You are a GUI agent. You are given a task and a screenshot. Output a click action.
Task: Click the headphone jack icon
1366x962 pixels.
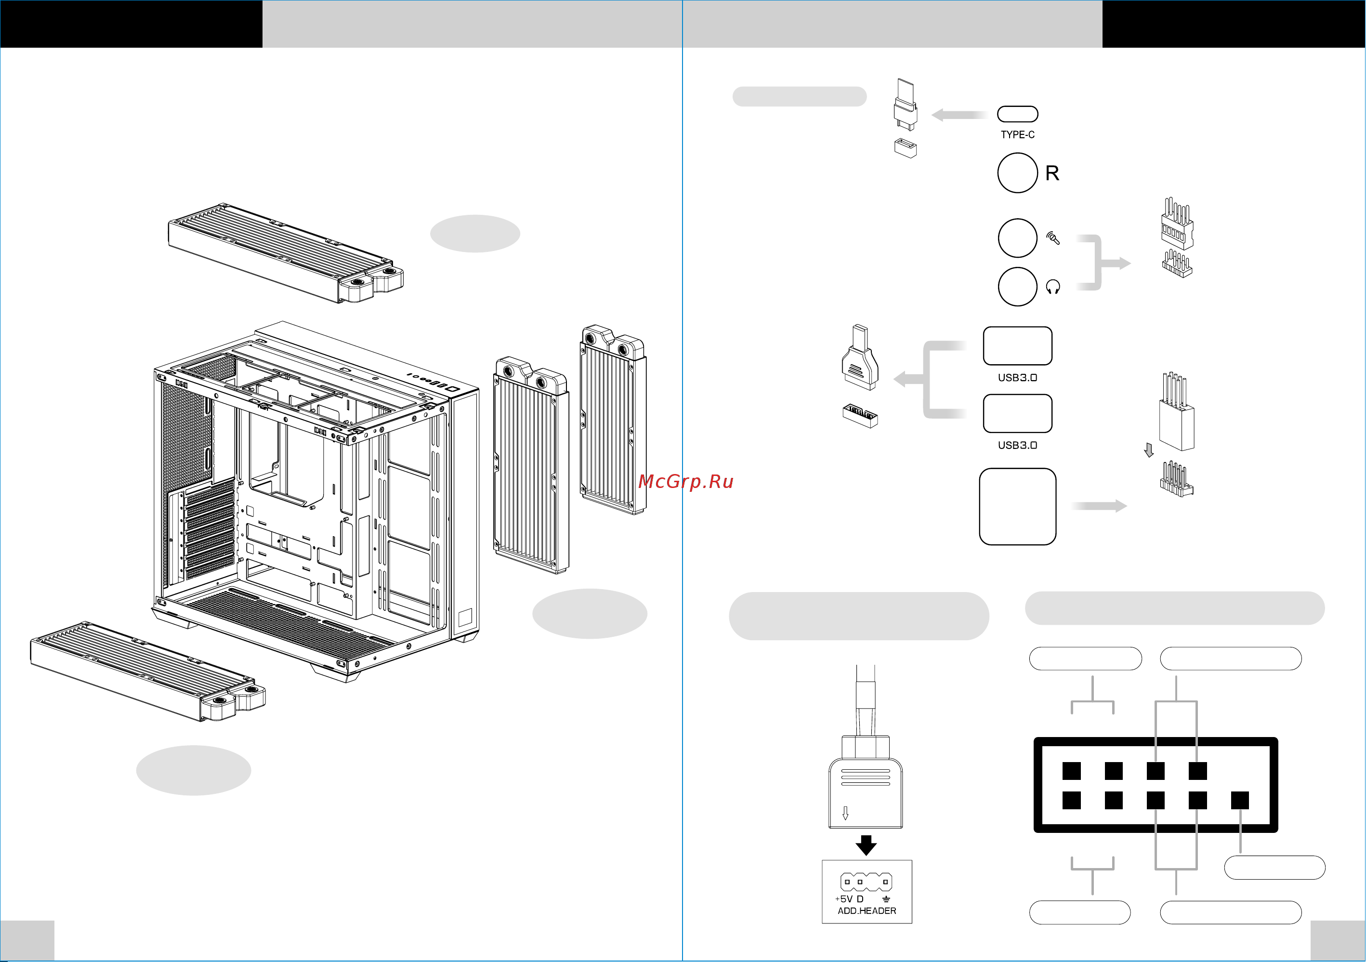click(x=1052, y=287)
